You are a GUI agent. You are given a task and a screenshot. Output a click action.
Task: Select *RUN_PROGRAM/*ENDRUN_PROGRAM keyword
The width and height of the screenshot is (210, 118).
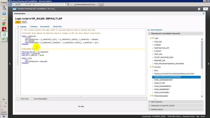coord(169,64)
